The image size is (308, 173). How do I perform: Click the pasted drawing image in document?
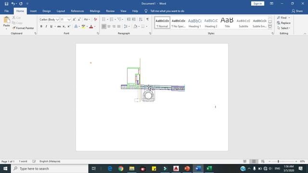[x=153, y=80]
